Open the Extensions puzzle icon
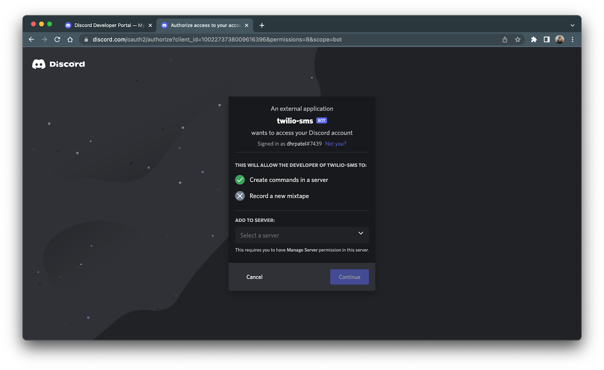Image resolution: width=604 pixels, height=370 pixels. click(x=534, y=40)
